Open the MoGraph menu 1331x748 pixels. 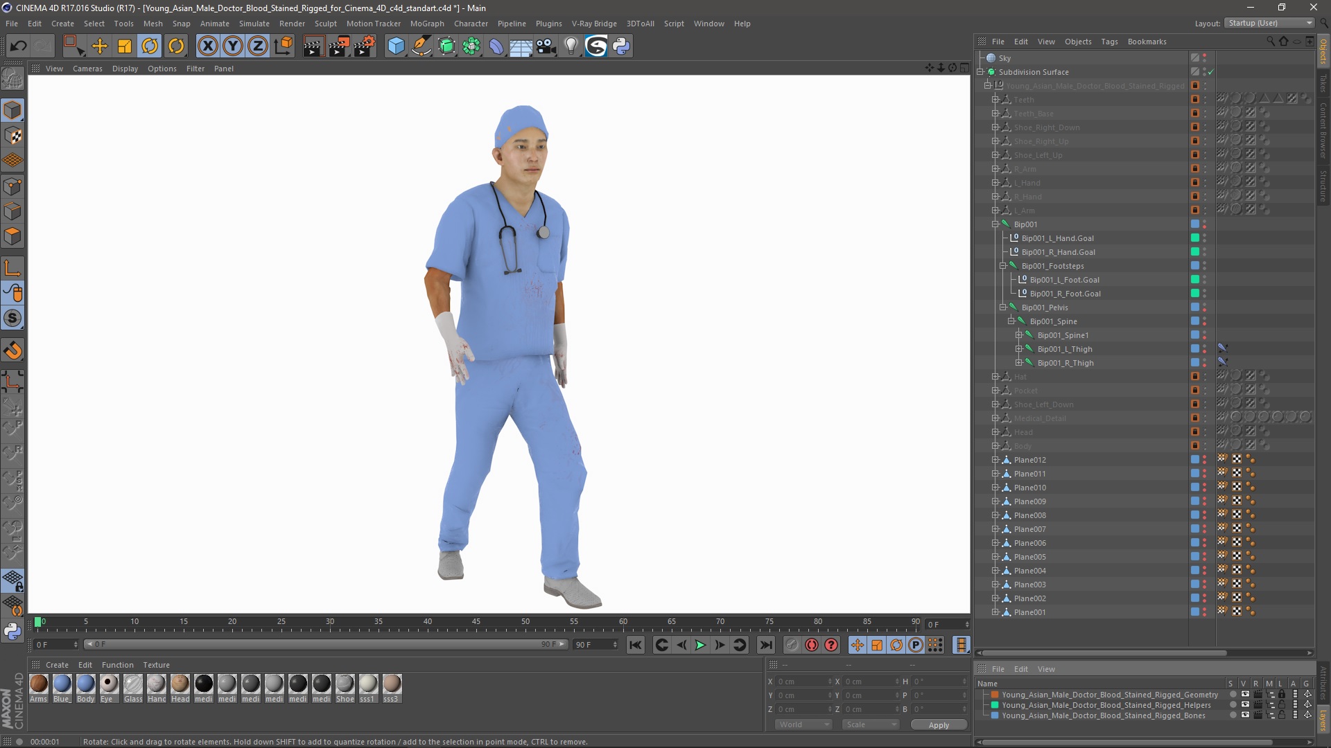[427, 24]
